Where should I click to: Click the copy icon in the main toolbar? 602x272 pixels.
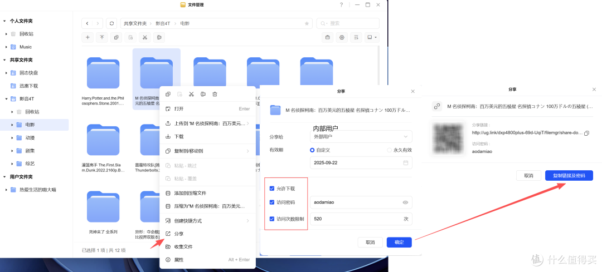[116, 37]
